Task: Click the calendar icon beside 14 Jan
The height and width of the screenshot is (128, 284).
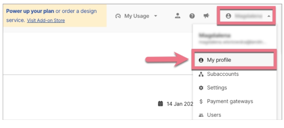Action: [x=160, y=104]
